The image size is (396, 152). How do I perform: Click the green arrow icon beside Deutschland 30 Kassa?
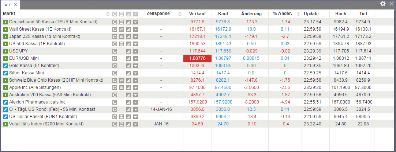tap(5, 22)
